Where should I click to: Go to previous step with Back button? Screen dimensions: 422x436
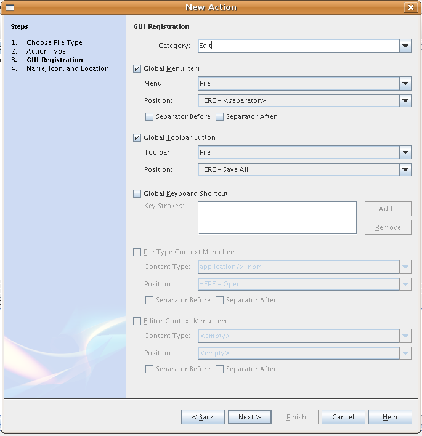coord(203,417)
